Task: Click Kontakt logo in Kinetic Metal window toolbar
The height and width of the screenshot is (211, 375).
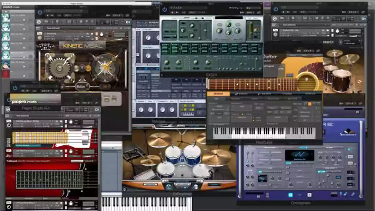Action: tap(39, 22)
